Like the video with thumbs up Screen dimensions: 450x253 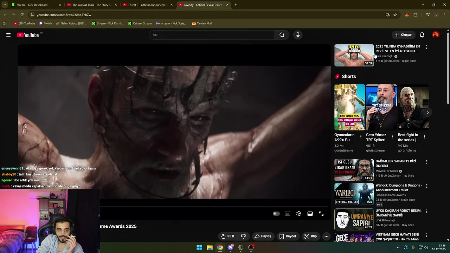(x=227, y=236)
